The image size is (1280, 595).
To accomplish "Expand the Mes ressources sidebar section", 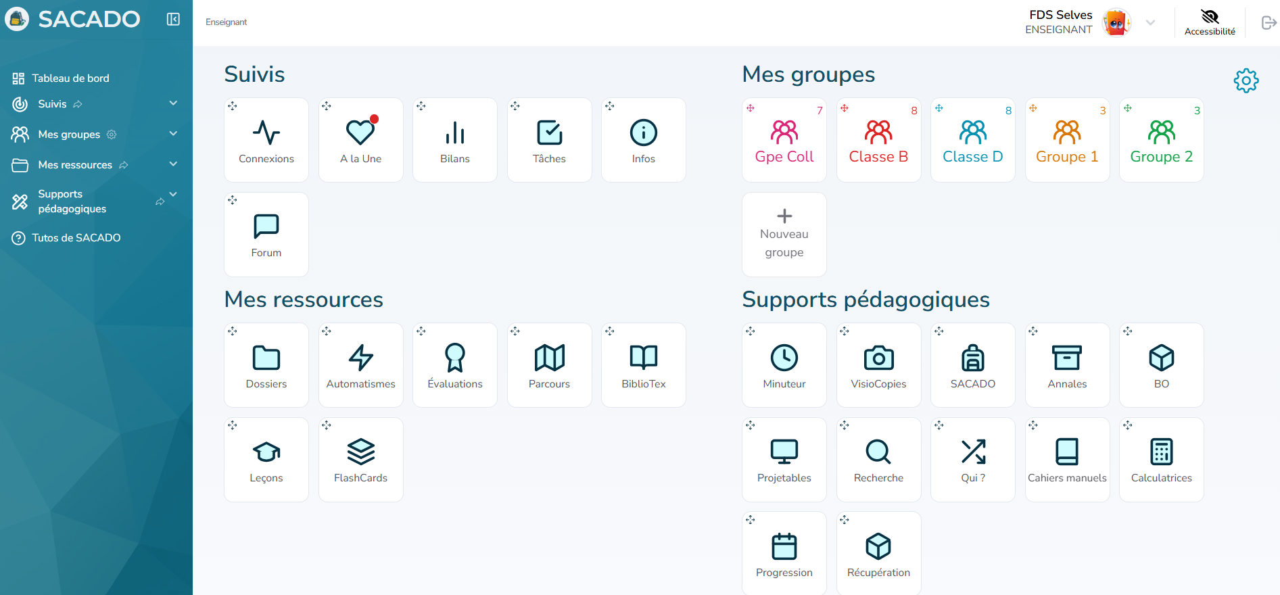I will [x=173, y=164].
